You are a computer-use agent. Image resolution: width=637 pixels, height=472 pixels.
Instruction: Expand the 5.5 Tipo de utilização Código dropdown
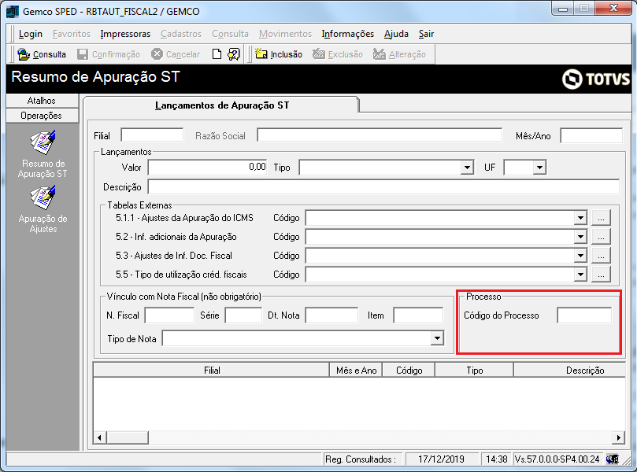pos(580,275)
